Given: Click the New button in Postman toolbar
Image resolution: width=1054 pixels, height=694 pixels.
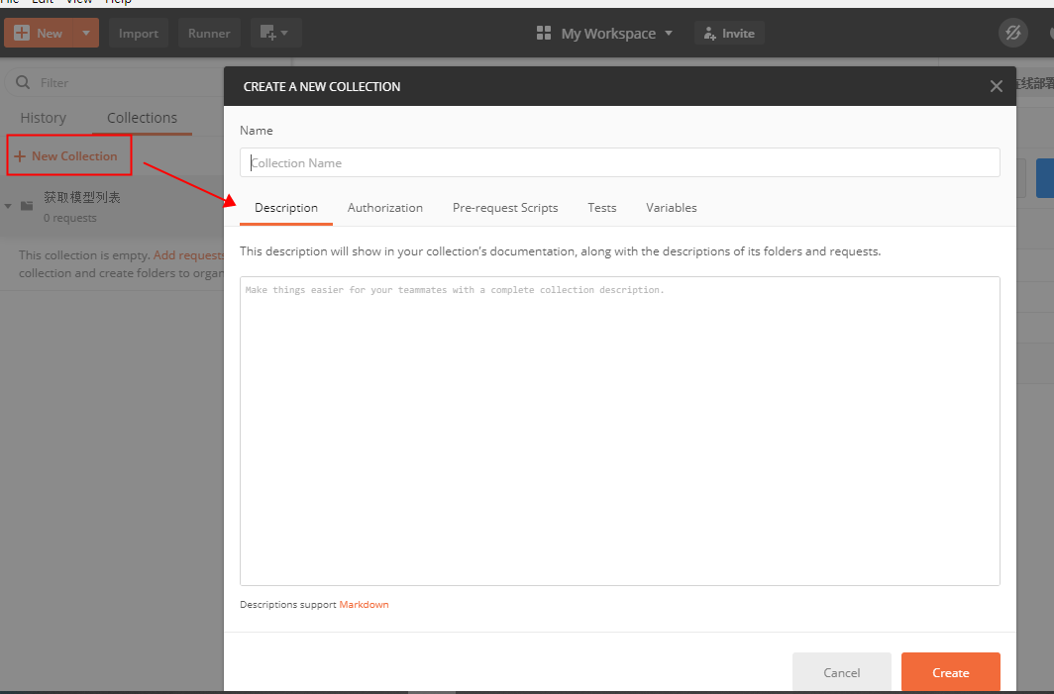Looking at the screenshot, I should [39, 33].
